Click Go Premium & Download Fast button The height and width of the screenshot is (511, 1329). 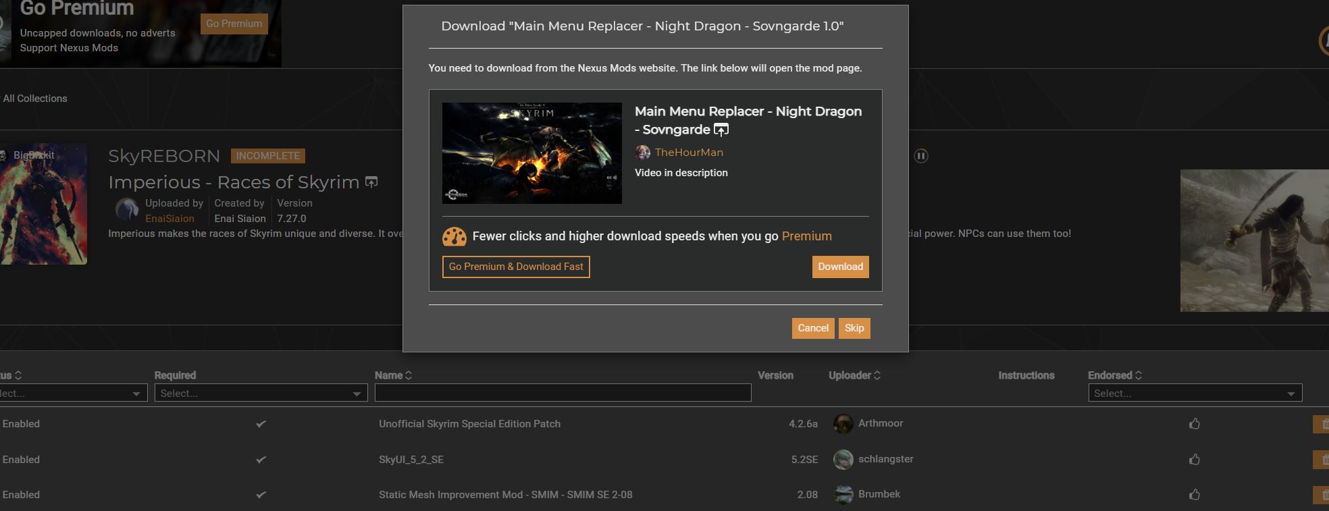516,267
